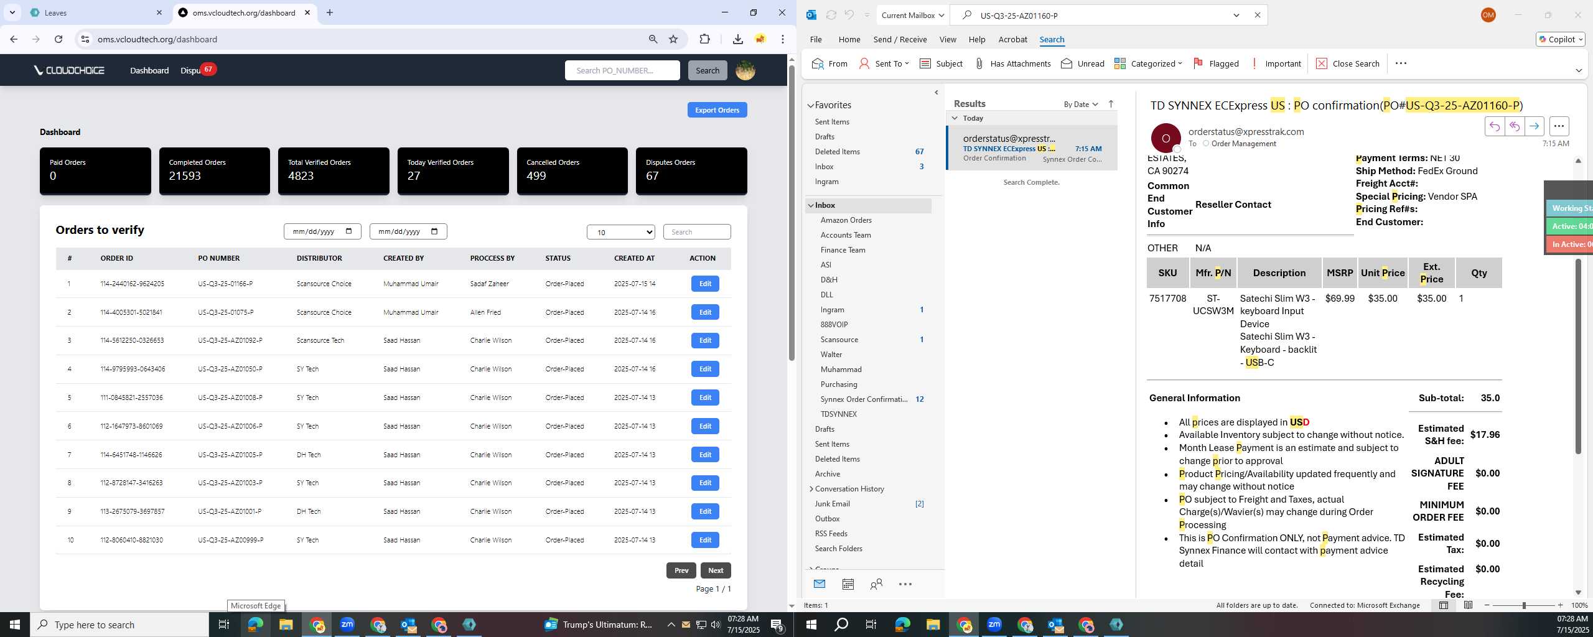
Task: Click Close Search in Outlook
Action: pos(1347,63)
